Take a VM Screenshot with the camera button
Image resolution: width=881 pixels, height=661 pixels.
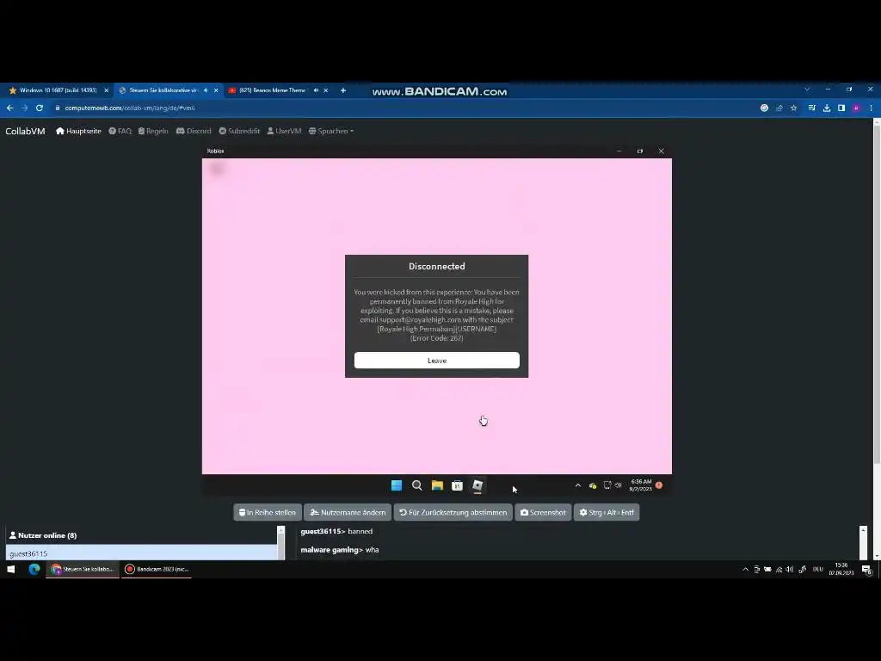[543, 512]
